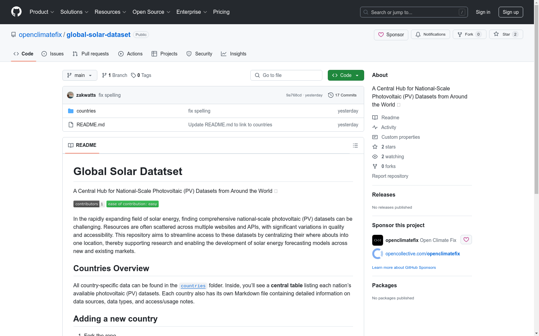Open the fix spelling latest commit message
Viewport: 539px width, 336px height.
[x=109, y=95]
